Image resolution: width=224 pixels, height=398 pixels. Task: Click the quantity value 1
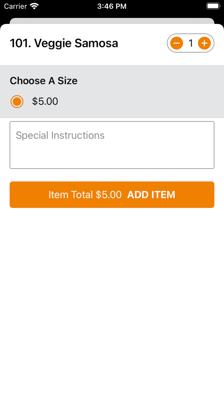[x=191, y=43]
